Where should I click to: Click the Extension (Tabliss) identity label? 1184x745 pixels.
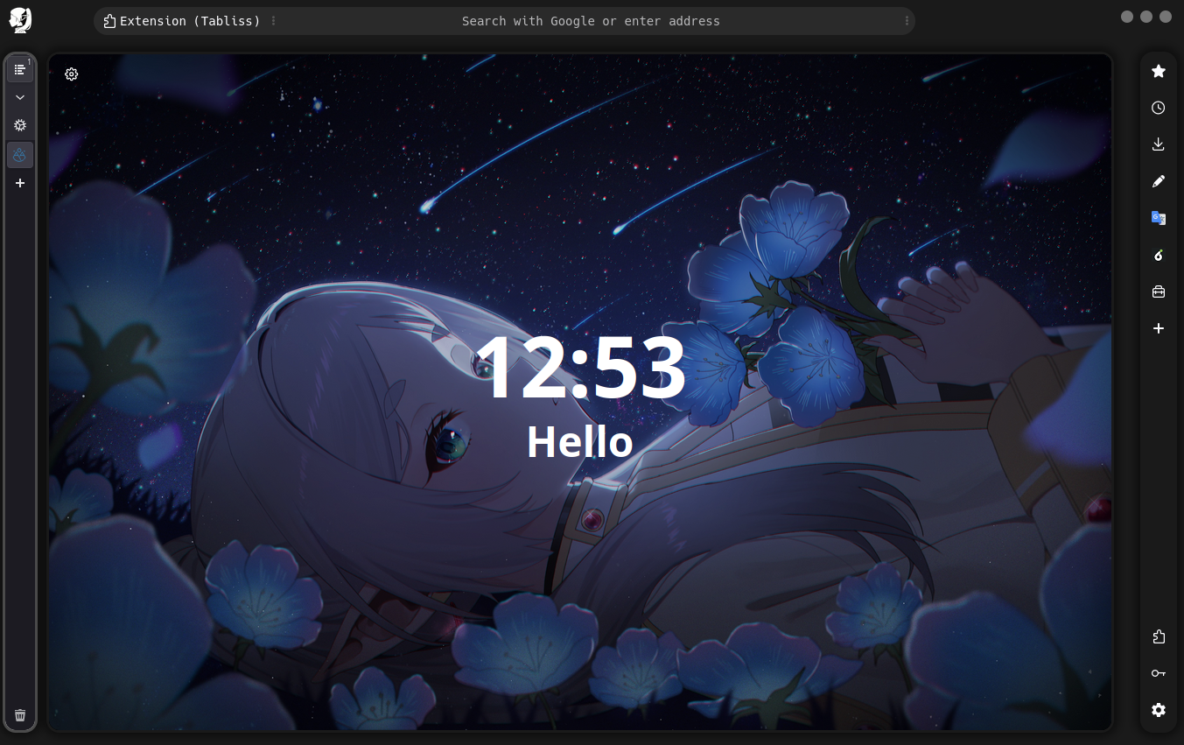click(190, 21)
